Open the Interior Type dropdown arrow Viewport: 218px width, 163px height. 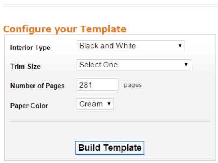pos(180,45)
